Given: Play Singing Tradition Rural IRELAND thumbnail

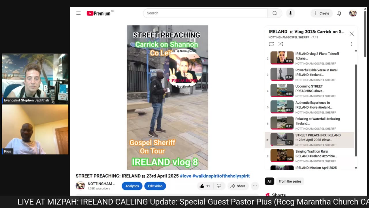Looking at the screenshot, I should [x=282, y=156].
